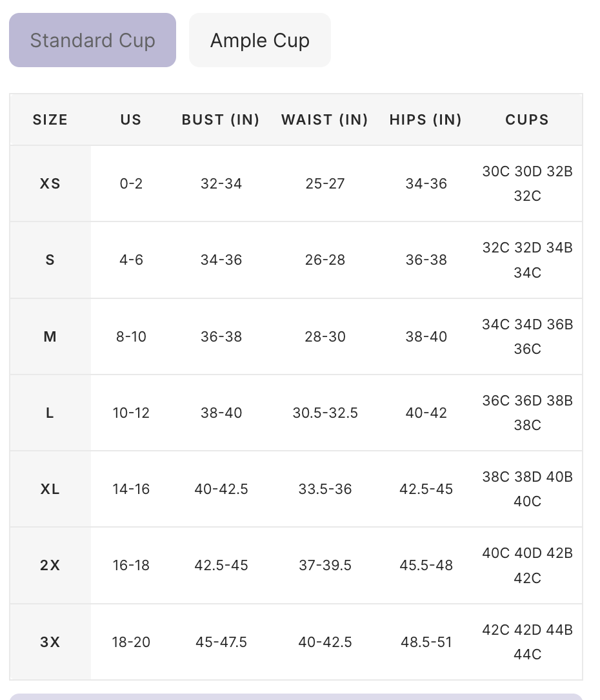Click the 33.5-36 waist measurement cell
The image size is (600, 700).
pos(325,489)
